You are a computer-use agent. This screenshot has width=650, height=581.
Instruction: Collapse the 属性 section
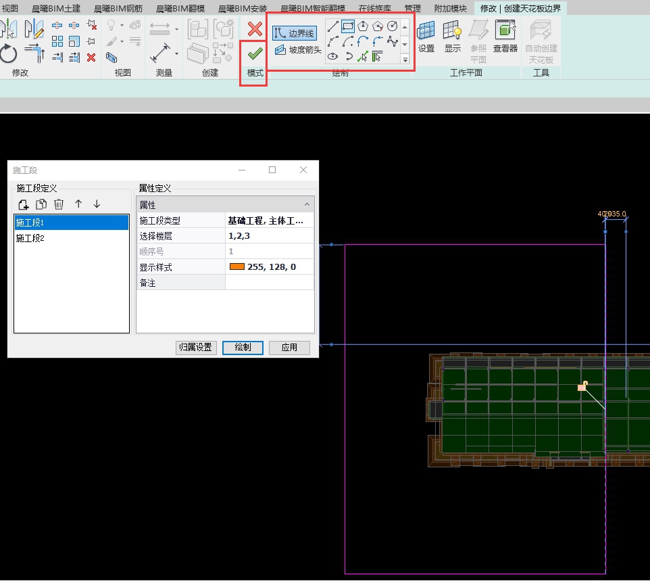pos(307,204)
